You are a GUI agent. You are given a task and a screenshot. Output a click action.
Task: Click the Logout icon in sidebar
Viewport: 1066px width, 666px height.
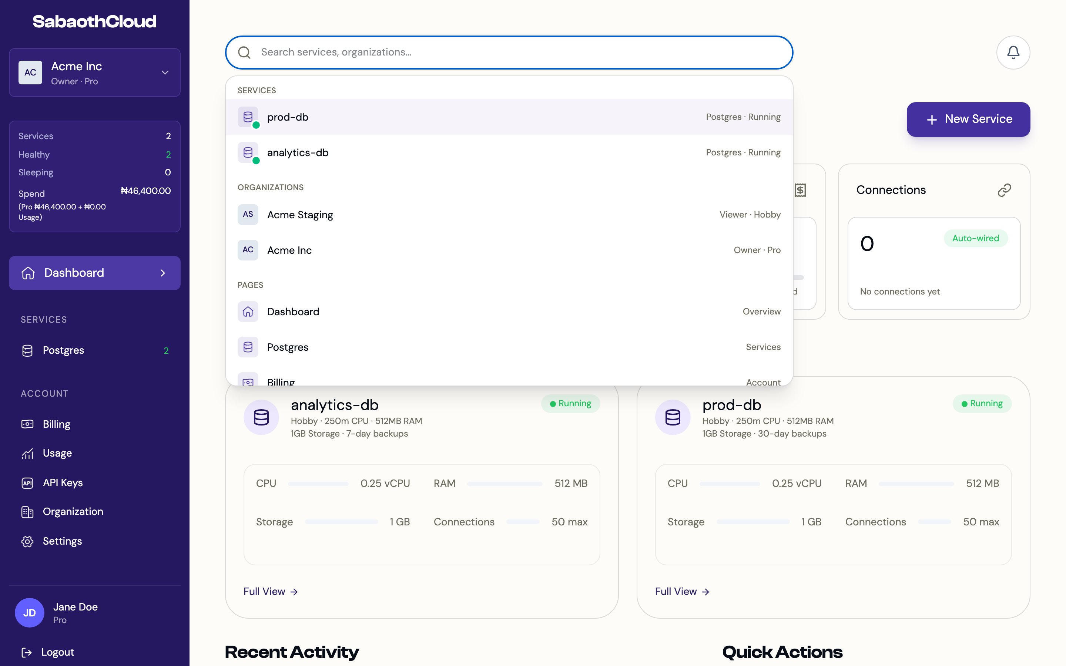[x=26, y=652]
